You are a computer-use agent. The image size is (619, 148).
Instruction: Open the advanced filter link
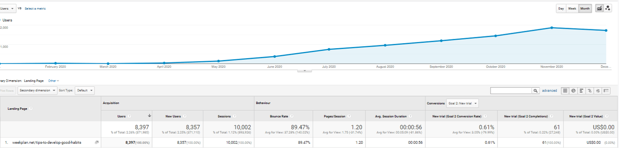click(549, 91)
